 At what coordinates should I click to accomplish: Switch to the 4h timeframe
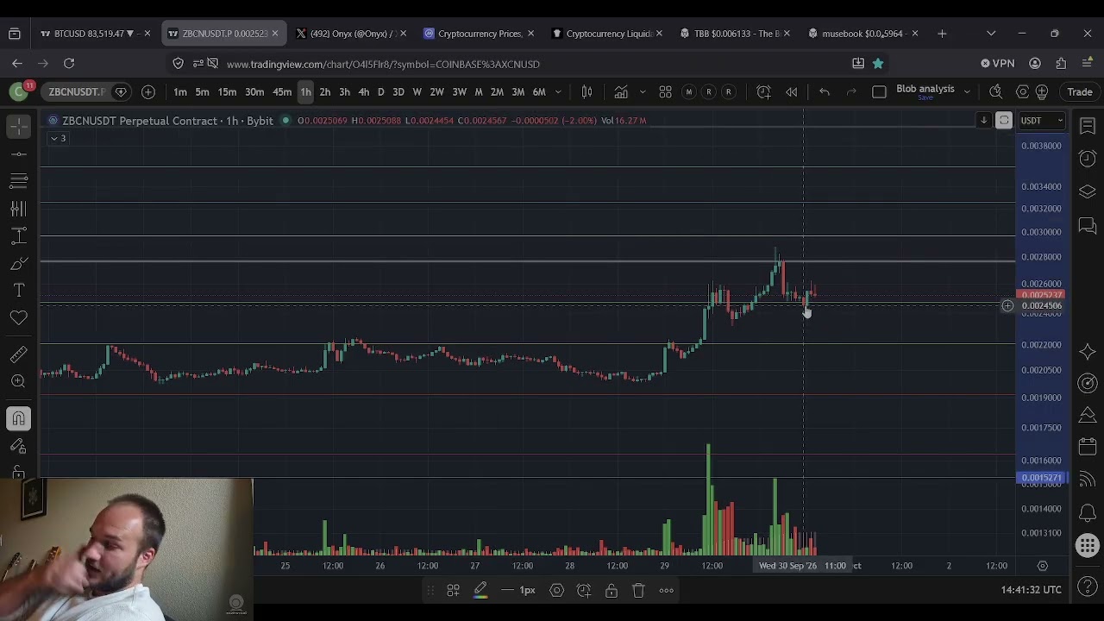(x=363, y=92)
